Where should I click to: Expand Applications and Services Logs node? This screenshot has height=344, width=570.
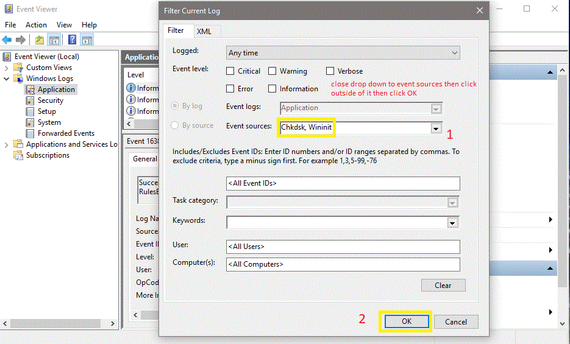click(6, 145)
